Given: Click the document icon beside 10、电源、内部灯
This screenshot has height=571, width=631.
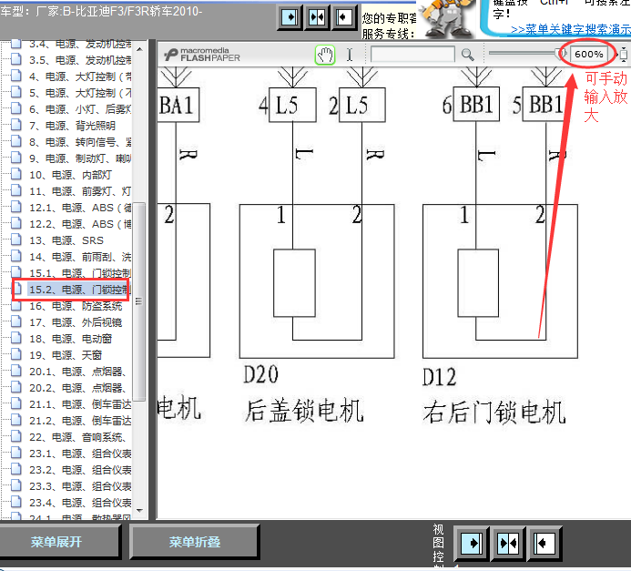Looking at the screenshot, I should click(x=16, y=174).
